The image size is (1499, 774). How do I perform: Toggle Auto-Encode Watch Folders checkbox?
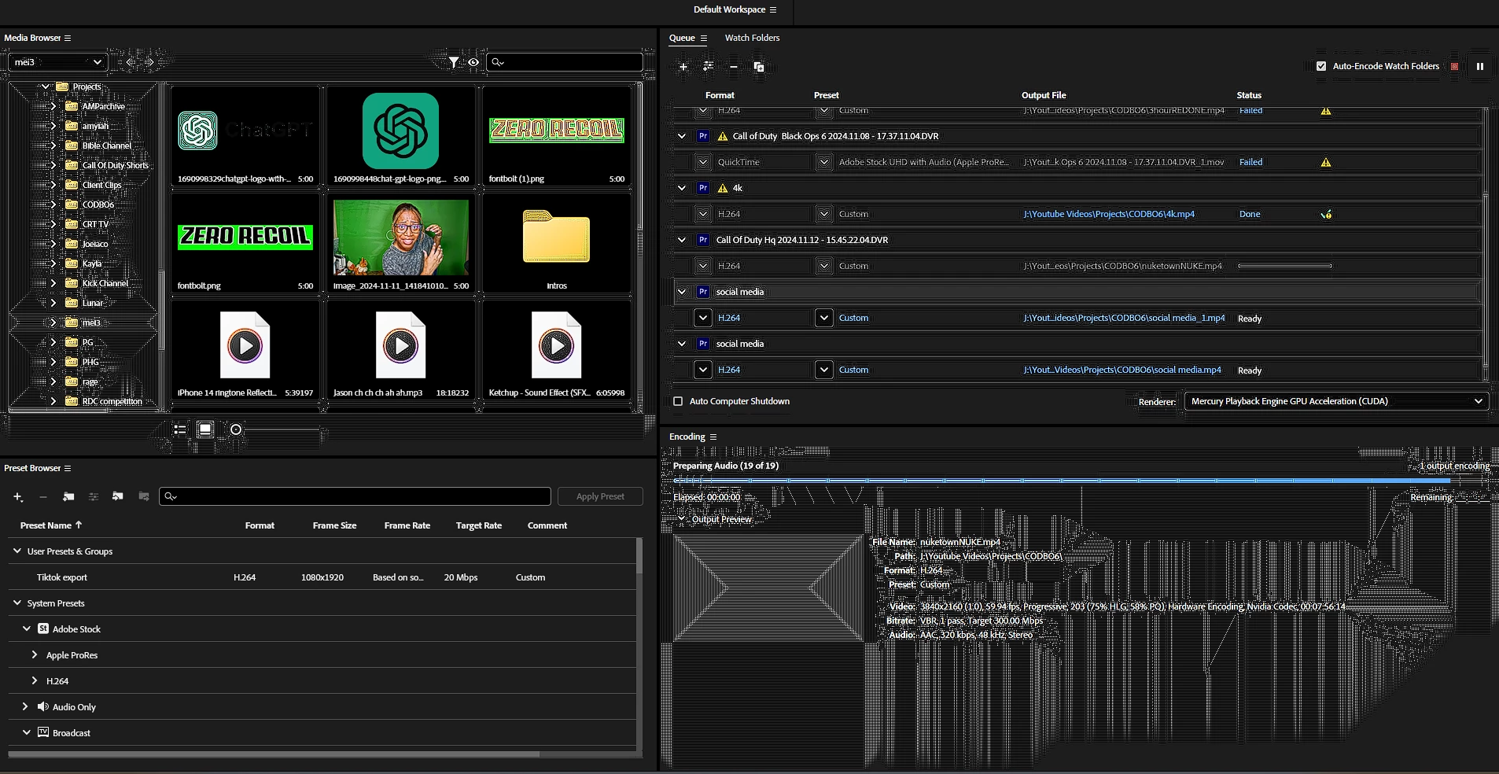1321,66
